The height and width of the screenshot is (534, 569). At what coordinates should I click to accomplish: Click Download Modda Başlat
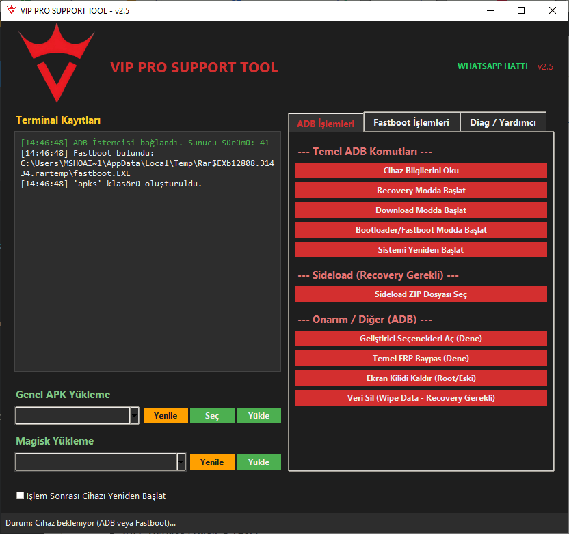point(421,210)
